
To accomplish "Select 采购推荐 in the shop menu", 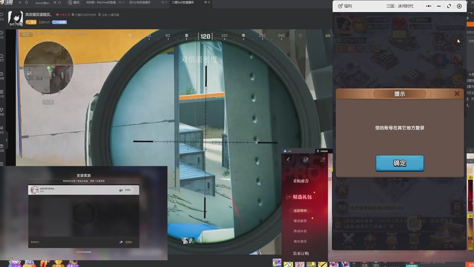I will (x=301, y=181).
